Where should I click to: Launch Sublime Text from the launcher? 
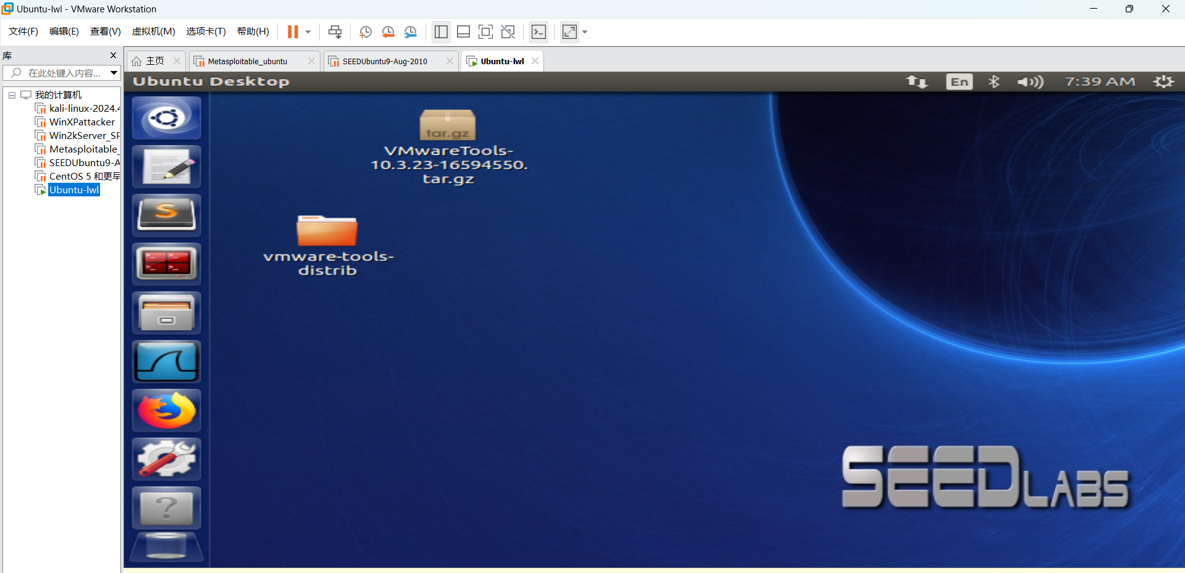point(167,215)
